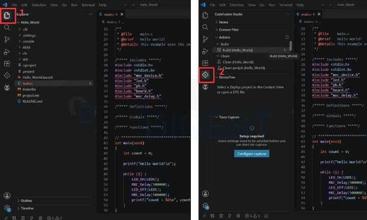Open Extensions view in left window activity bar
This screenshot has height=220, width=367.
pos(7,64)
